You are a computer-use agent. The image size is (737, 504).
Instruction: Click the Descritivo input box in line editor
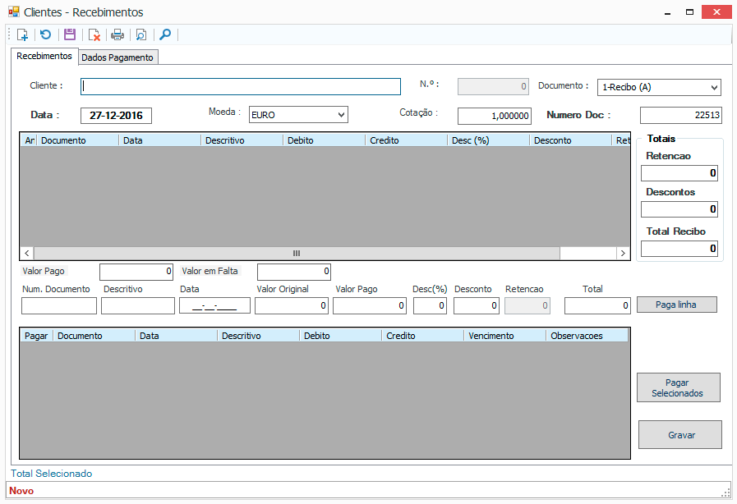pyautogui.click(x=138, y=306)
